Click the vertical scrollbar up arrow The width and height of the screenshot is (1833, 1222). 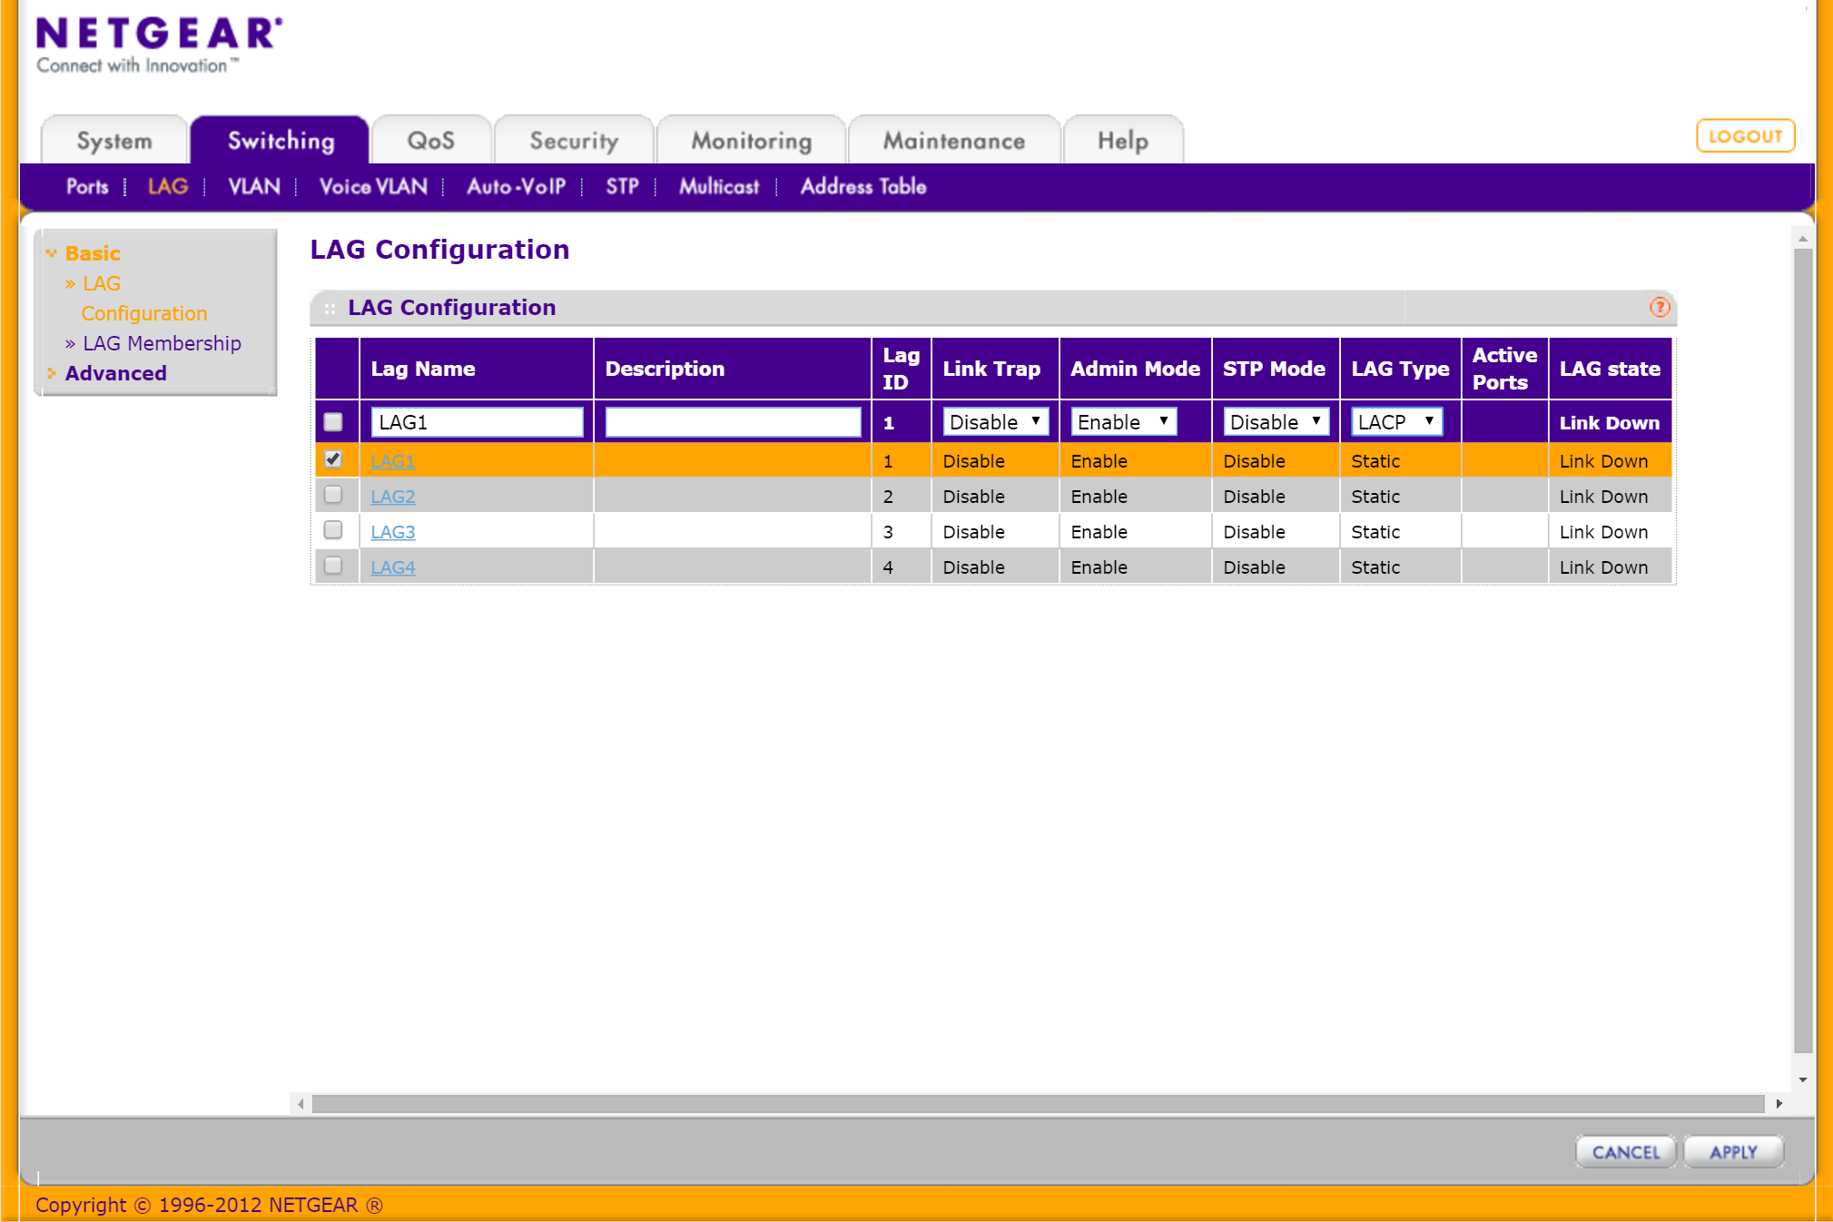click(x=1802, y=238)
